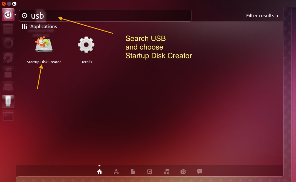This screenshot has height=182, width=296.
Task: Open the Videos lens
Action: point(150,171)
